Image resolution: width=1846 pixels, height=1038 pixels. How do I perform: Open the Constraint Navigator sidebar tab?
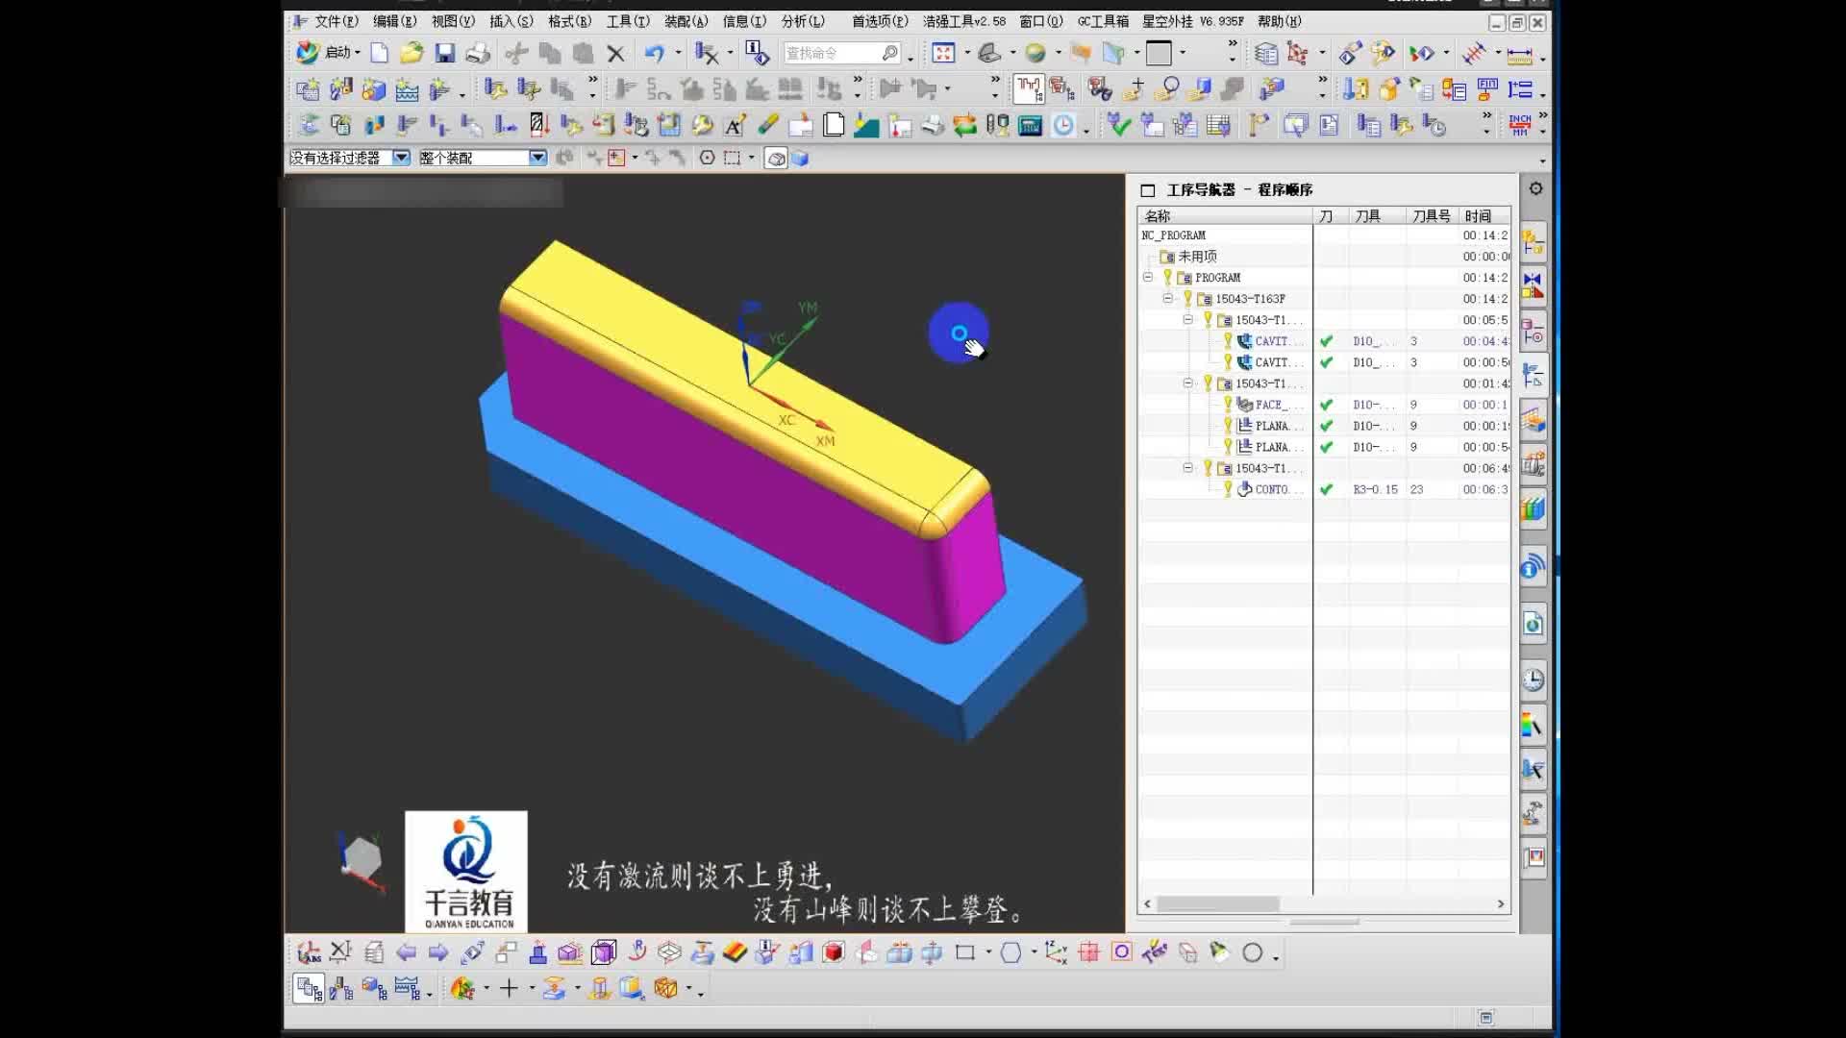1533,285
